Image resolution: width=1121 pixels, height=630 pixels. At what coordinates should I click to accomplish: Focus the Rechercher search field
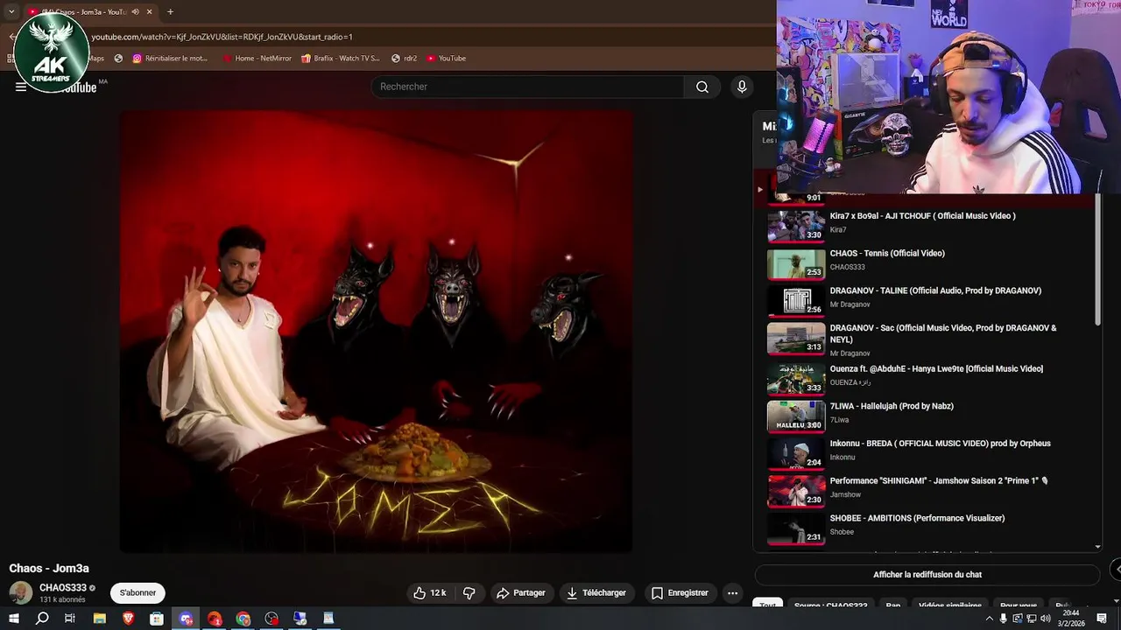[528, 87]
